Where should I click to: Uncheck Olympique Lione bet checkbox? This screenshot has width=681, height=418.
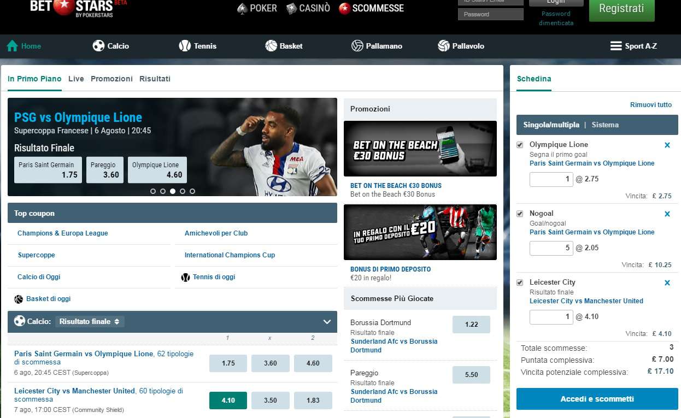520,145
